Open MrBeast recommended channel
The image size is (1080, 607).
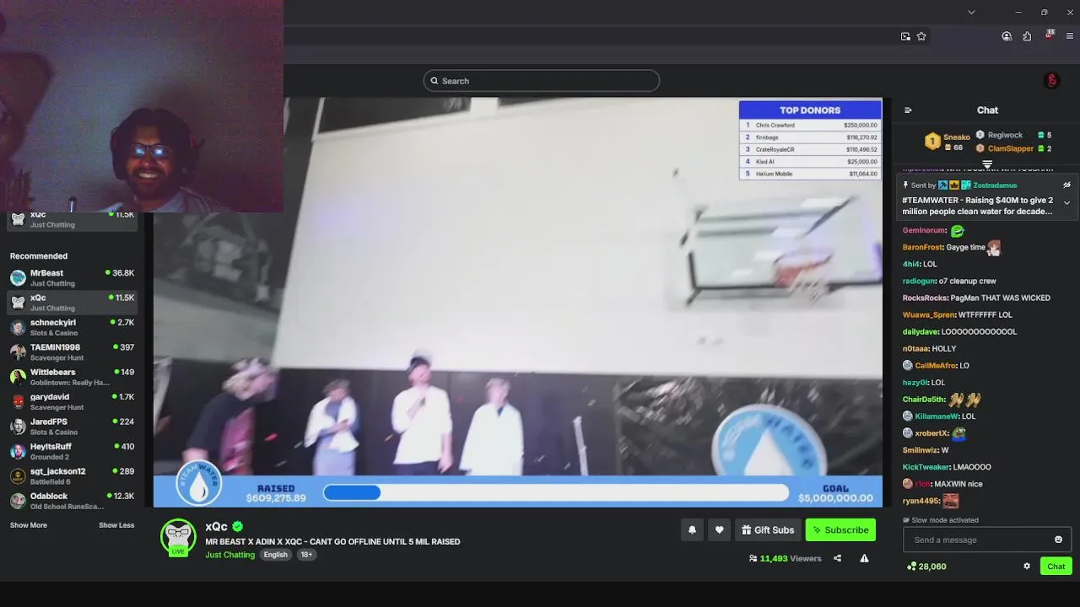pyautogui.click(x=72, y=278)
